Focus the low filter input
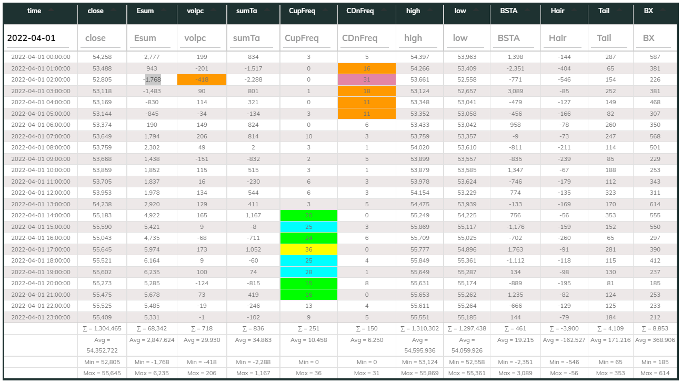682x382 pixels. (466, 38)
